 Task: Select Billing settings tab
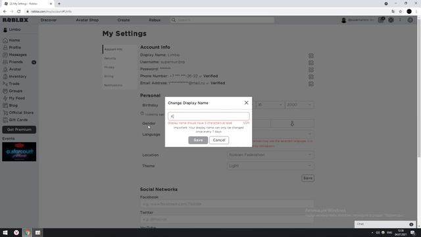click(x=120, y=76)
